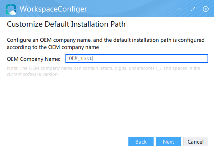Click the 'current software version' note line
Screen dimensions: 214x149
[33, 74]
